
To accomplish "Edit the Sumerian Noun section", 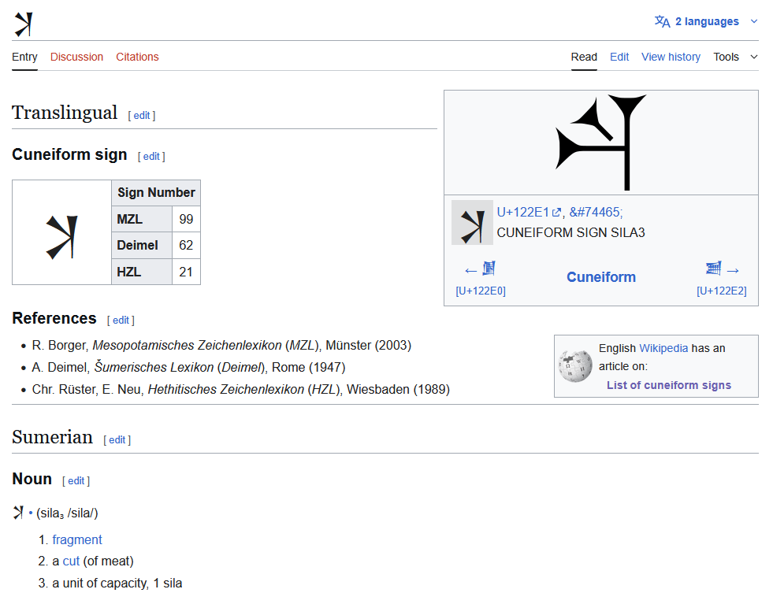I will [x=76, y=480].
